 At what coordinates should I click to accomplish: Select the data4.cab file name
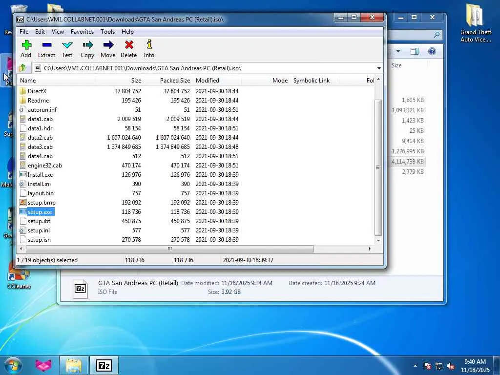[x=40, y=156]
